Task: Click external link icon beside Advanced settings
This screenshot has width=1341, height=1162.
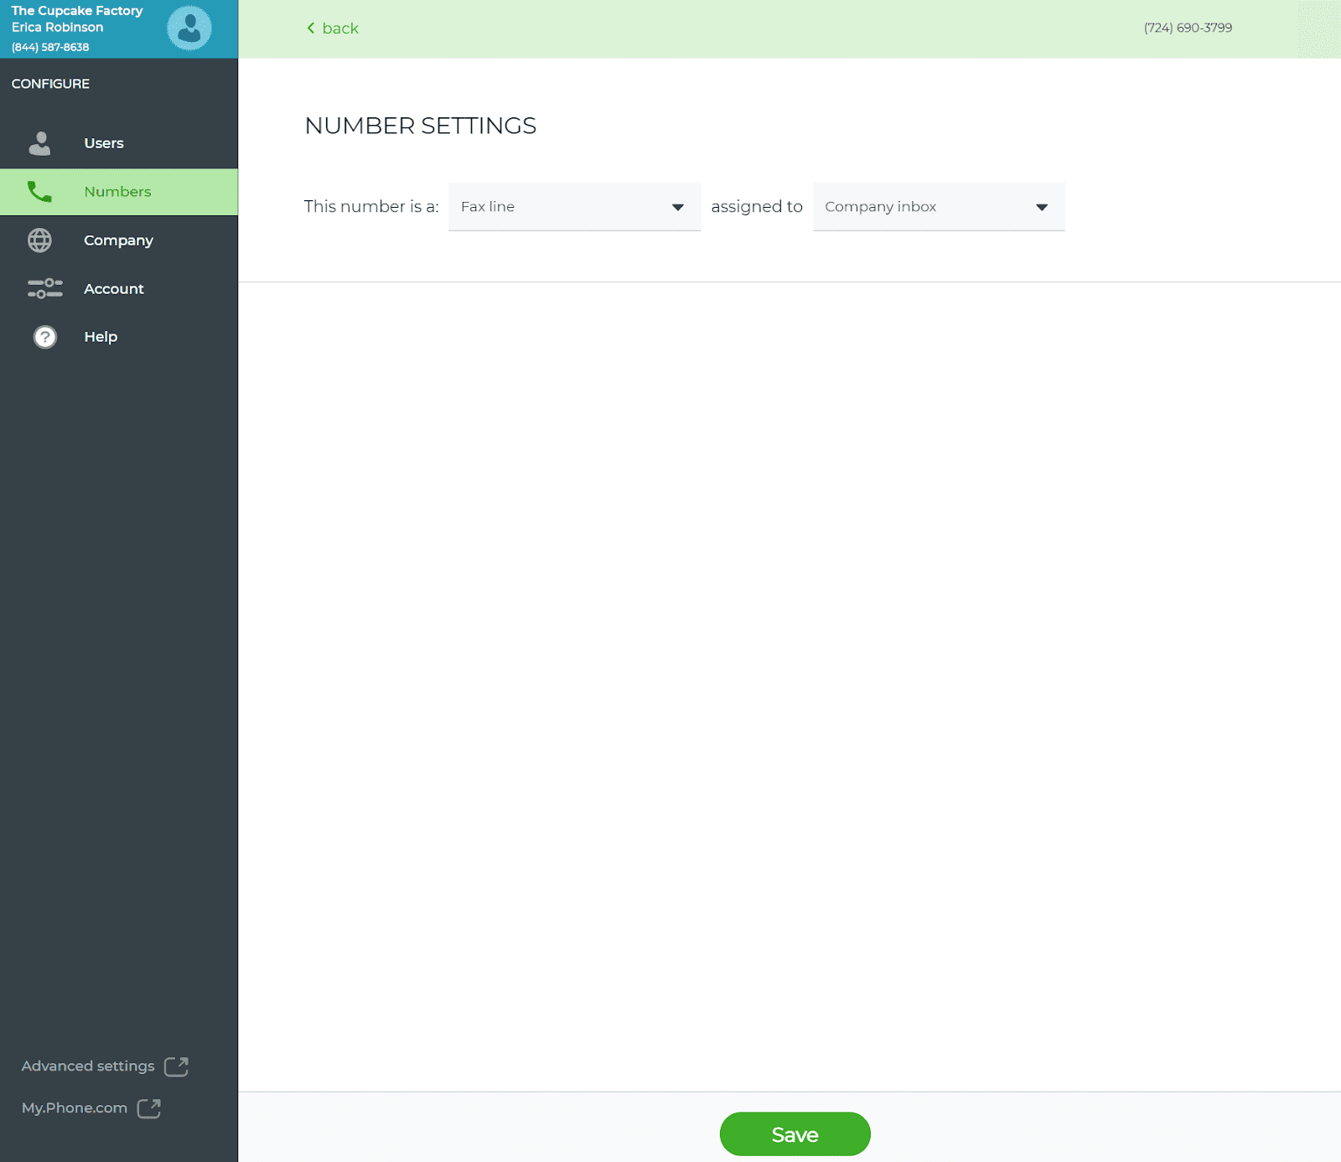Action: [176, 1066]
